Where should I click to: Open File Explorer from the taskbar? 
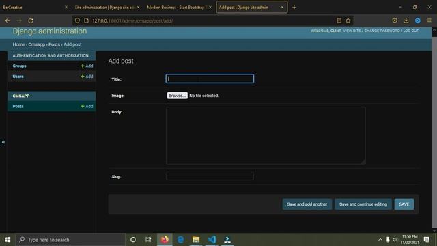coord(196,240)
